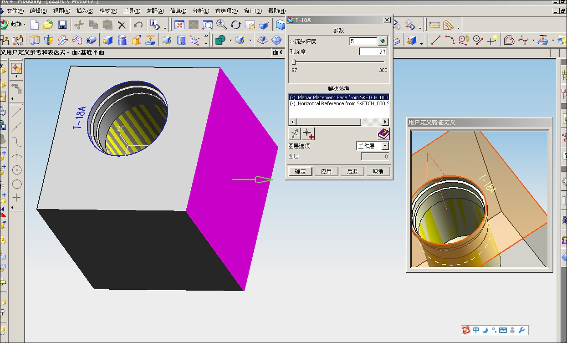Click horizontal scrollbar right arrow in reference list

[x=385, y=122]
